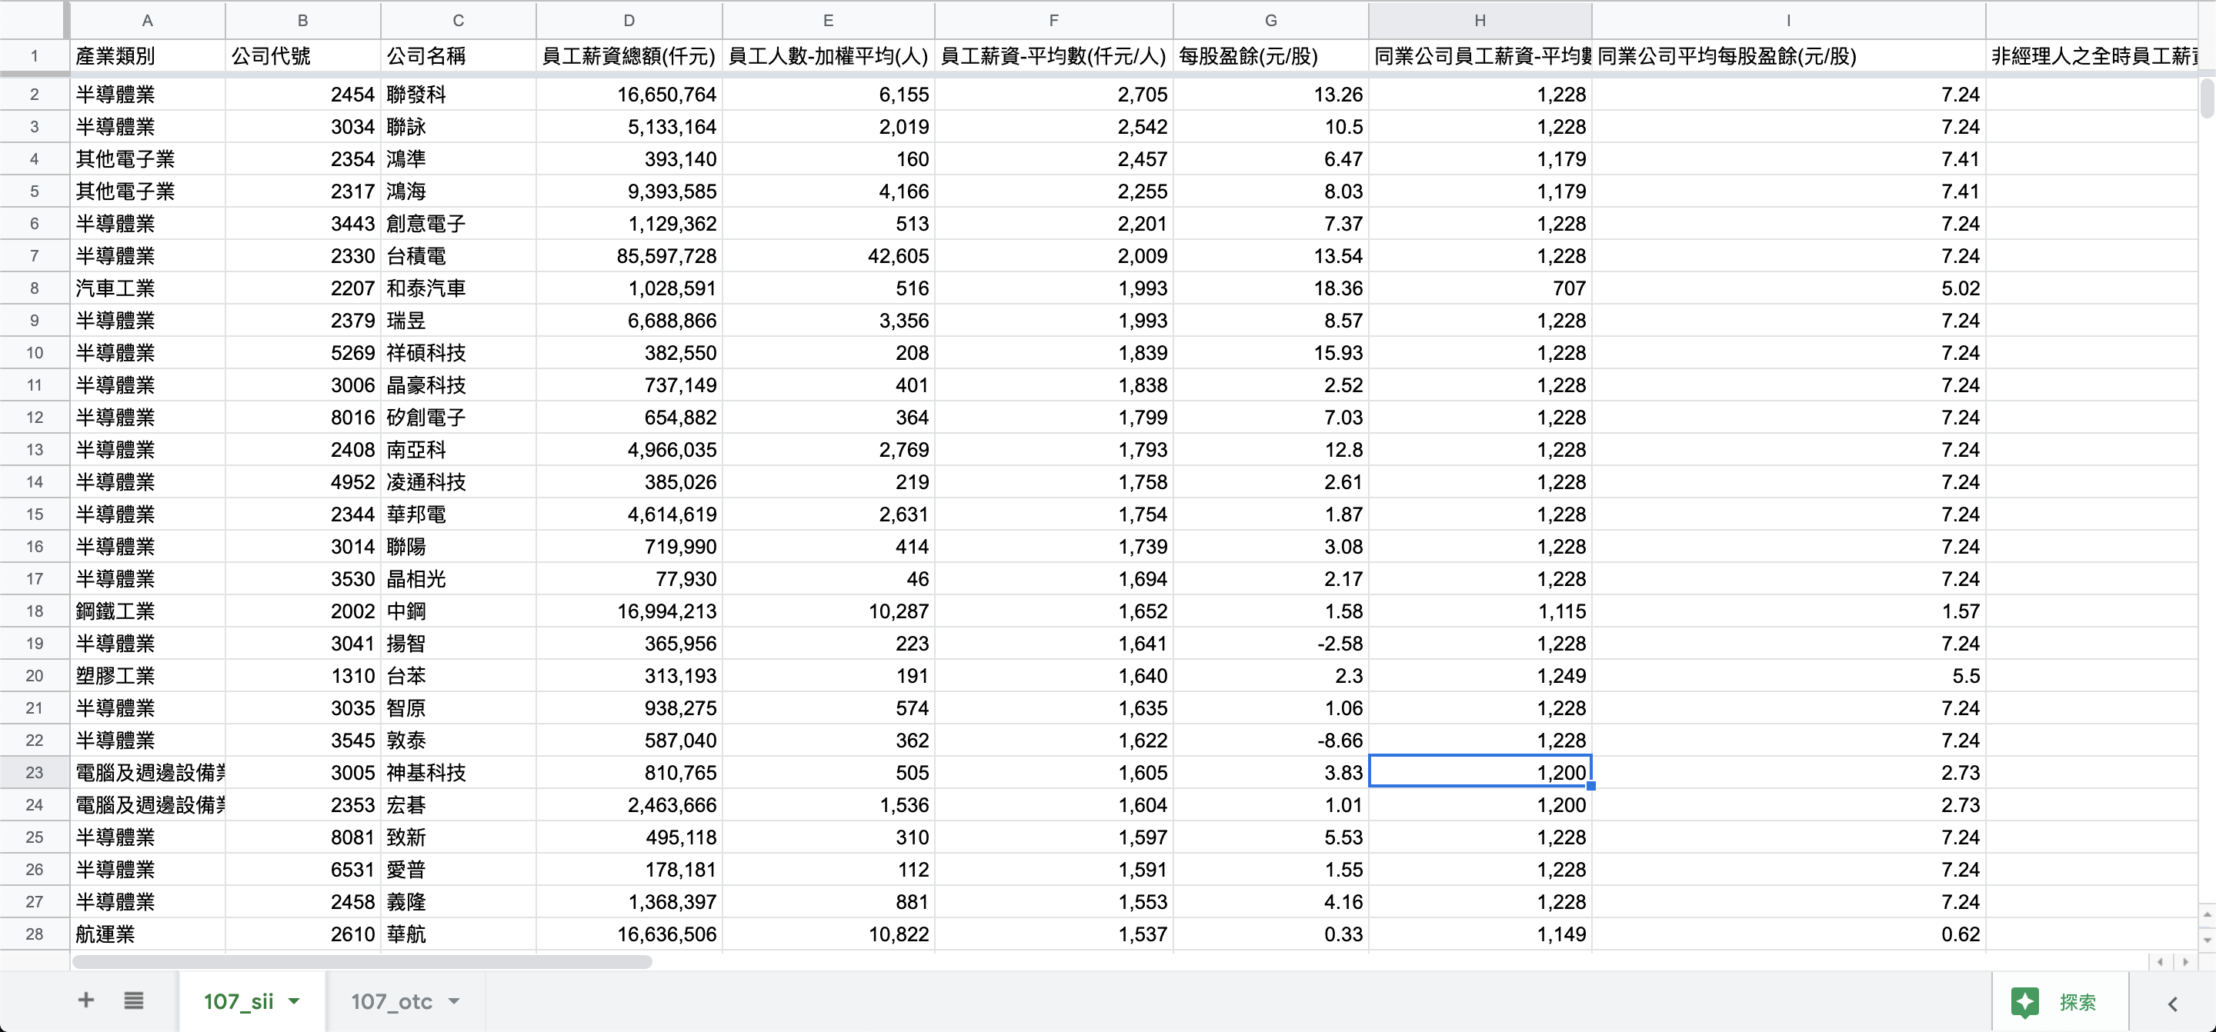
Task: Select the cell containing 華航
Action: pyautogui.click(x=459, y=934)
